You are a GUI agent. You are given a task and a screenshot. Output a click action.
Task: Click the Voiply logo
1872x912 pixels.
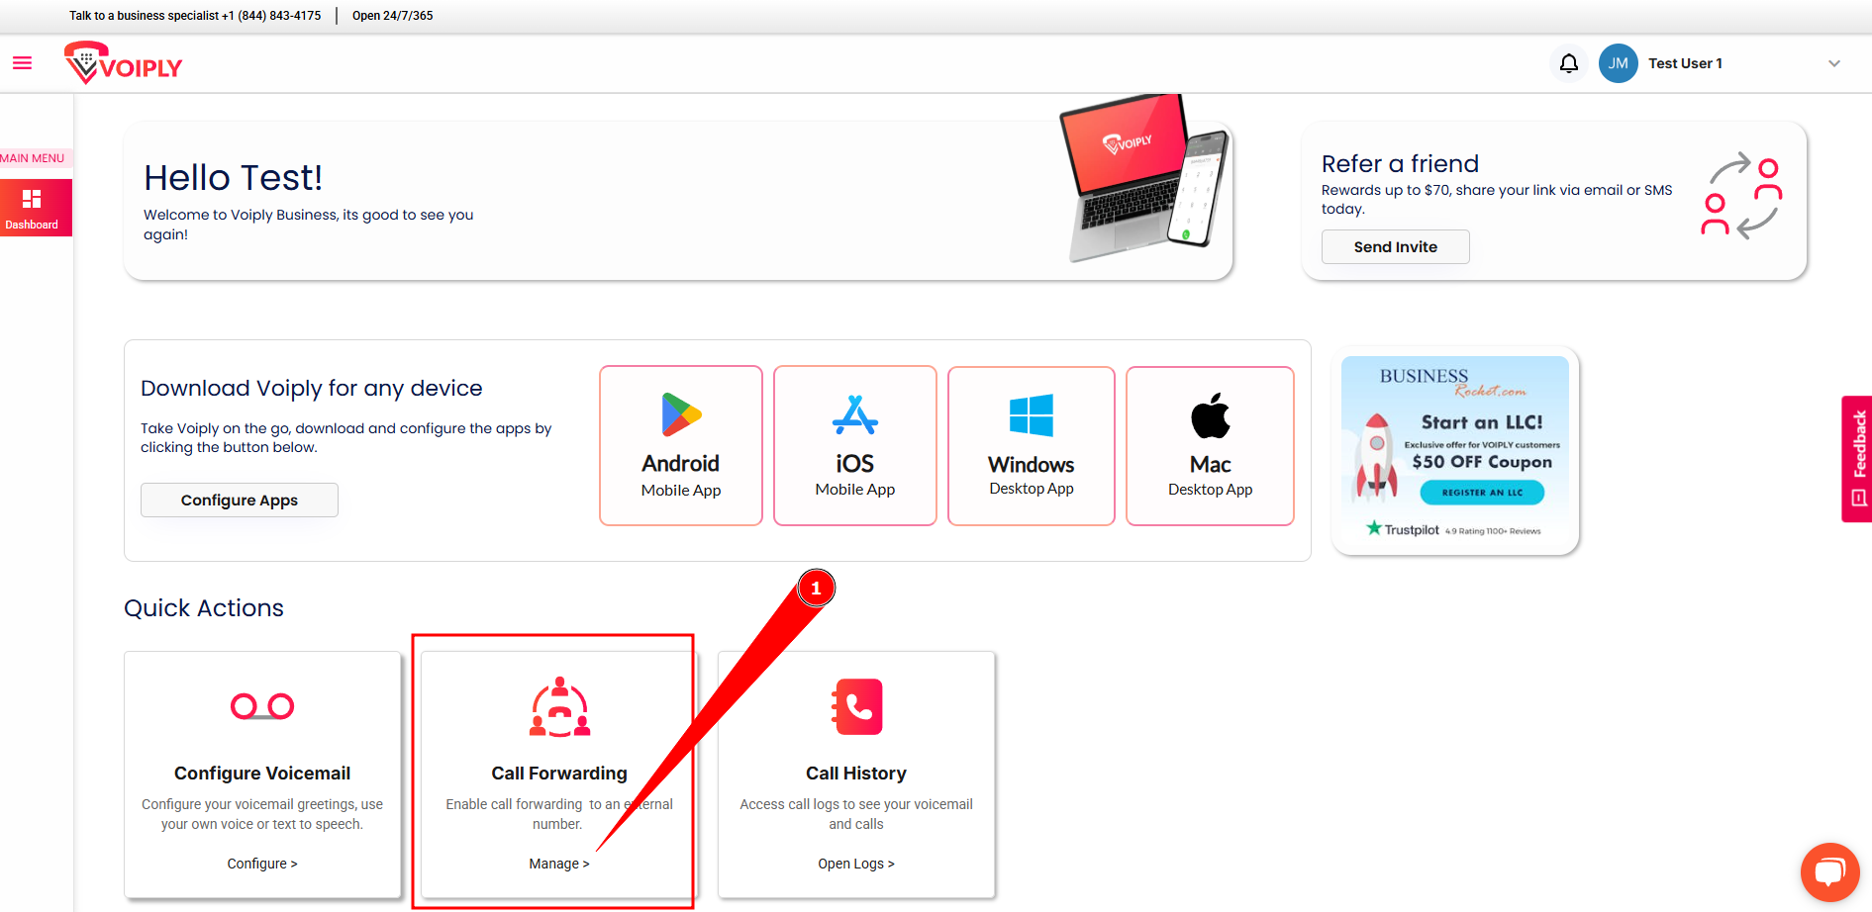[124, 63]
